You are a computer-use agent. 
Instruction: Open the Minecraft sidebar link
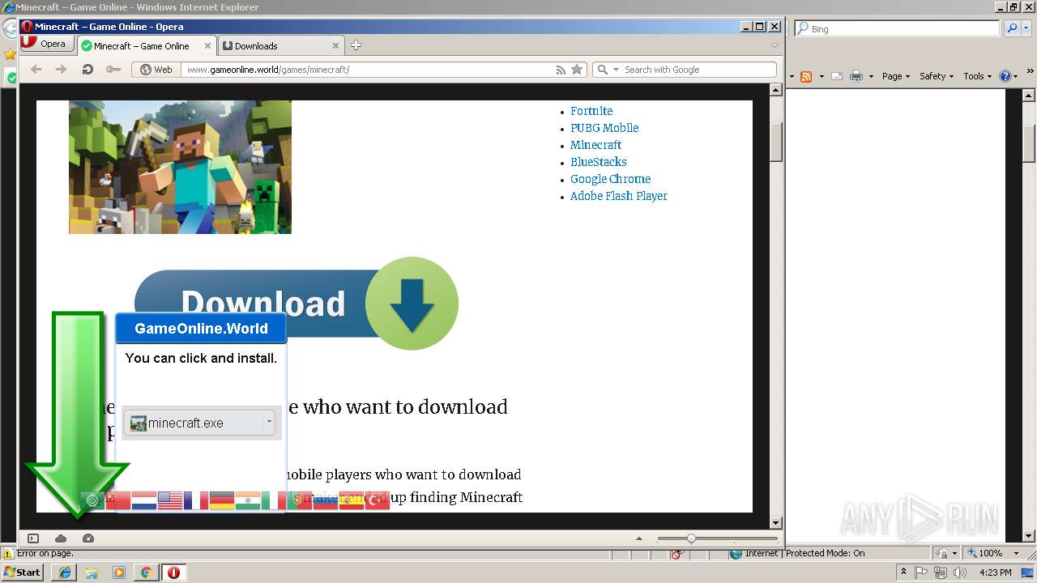pos(595,145)
